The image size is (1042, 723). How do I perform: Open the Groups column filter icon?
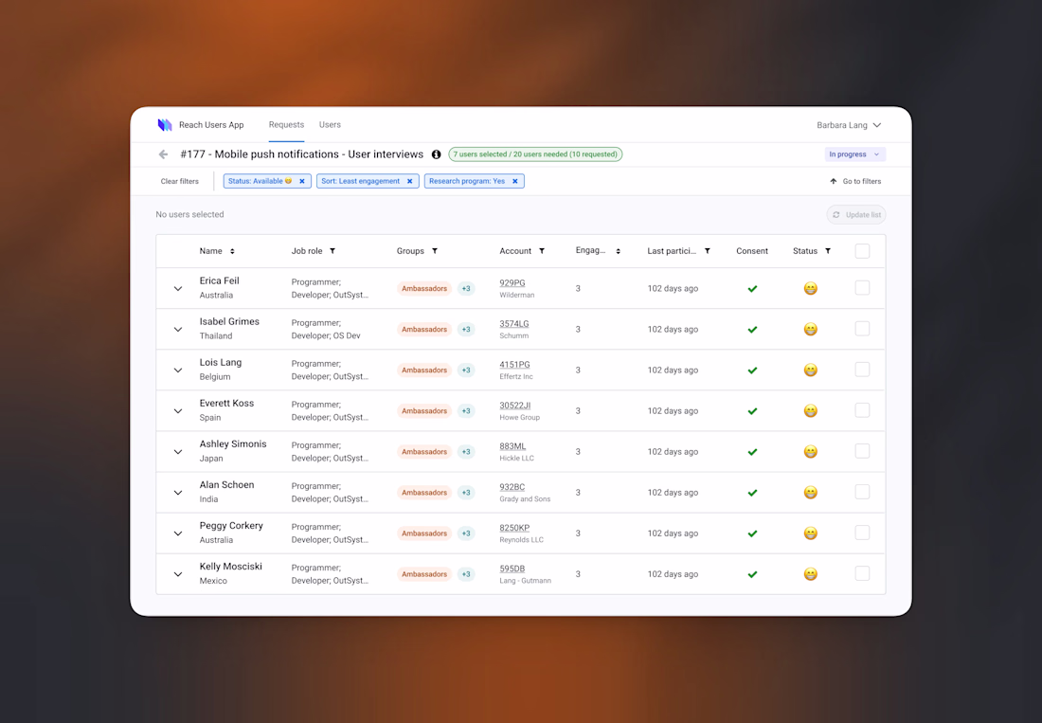point(435,251)
